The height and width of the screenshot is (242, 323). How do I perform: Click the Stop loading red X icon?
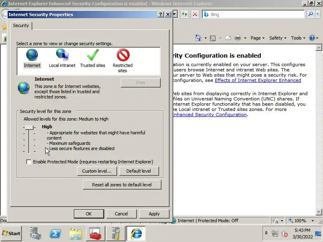[x=195, y=14]
